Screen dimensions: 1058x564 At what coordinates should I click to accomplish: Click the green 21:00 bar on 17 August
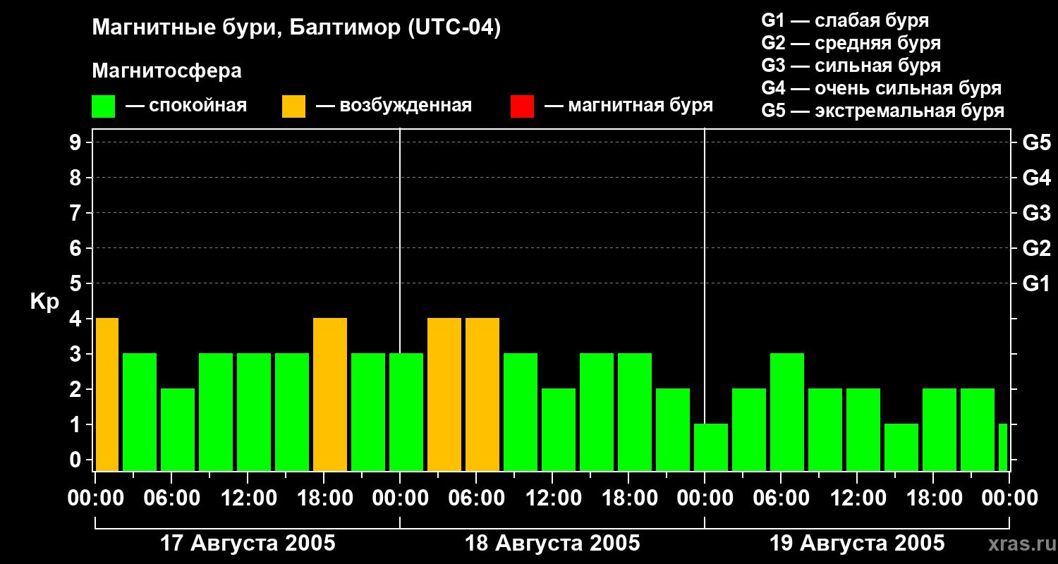[368, 412]
